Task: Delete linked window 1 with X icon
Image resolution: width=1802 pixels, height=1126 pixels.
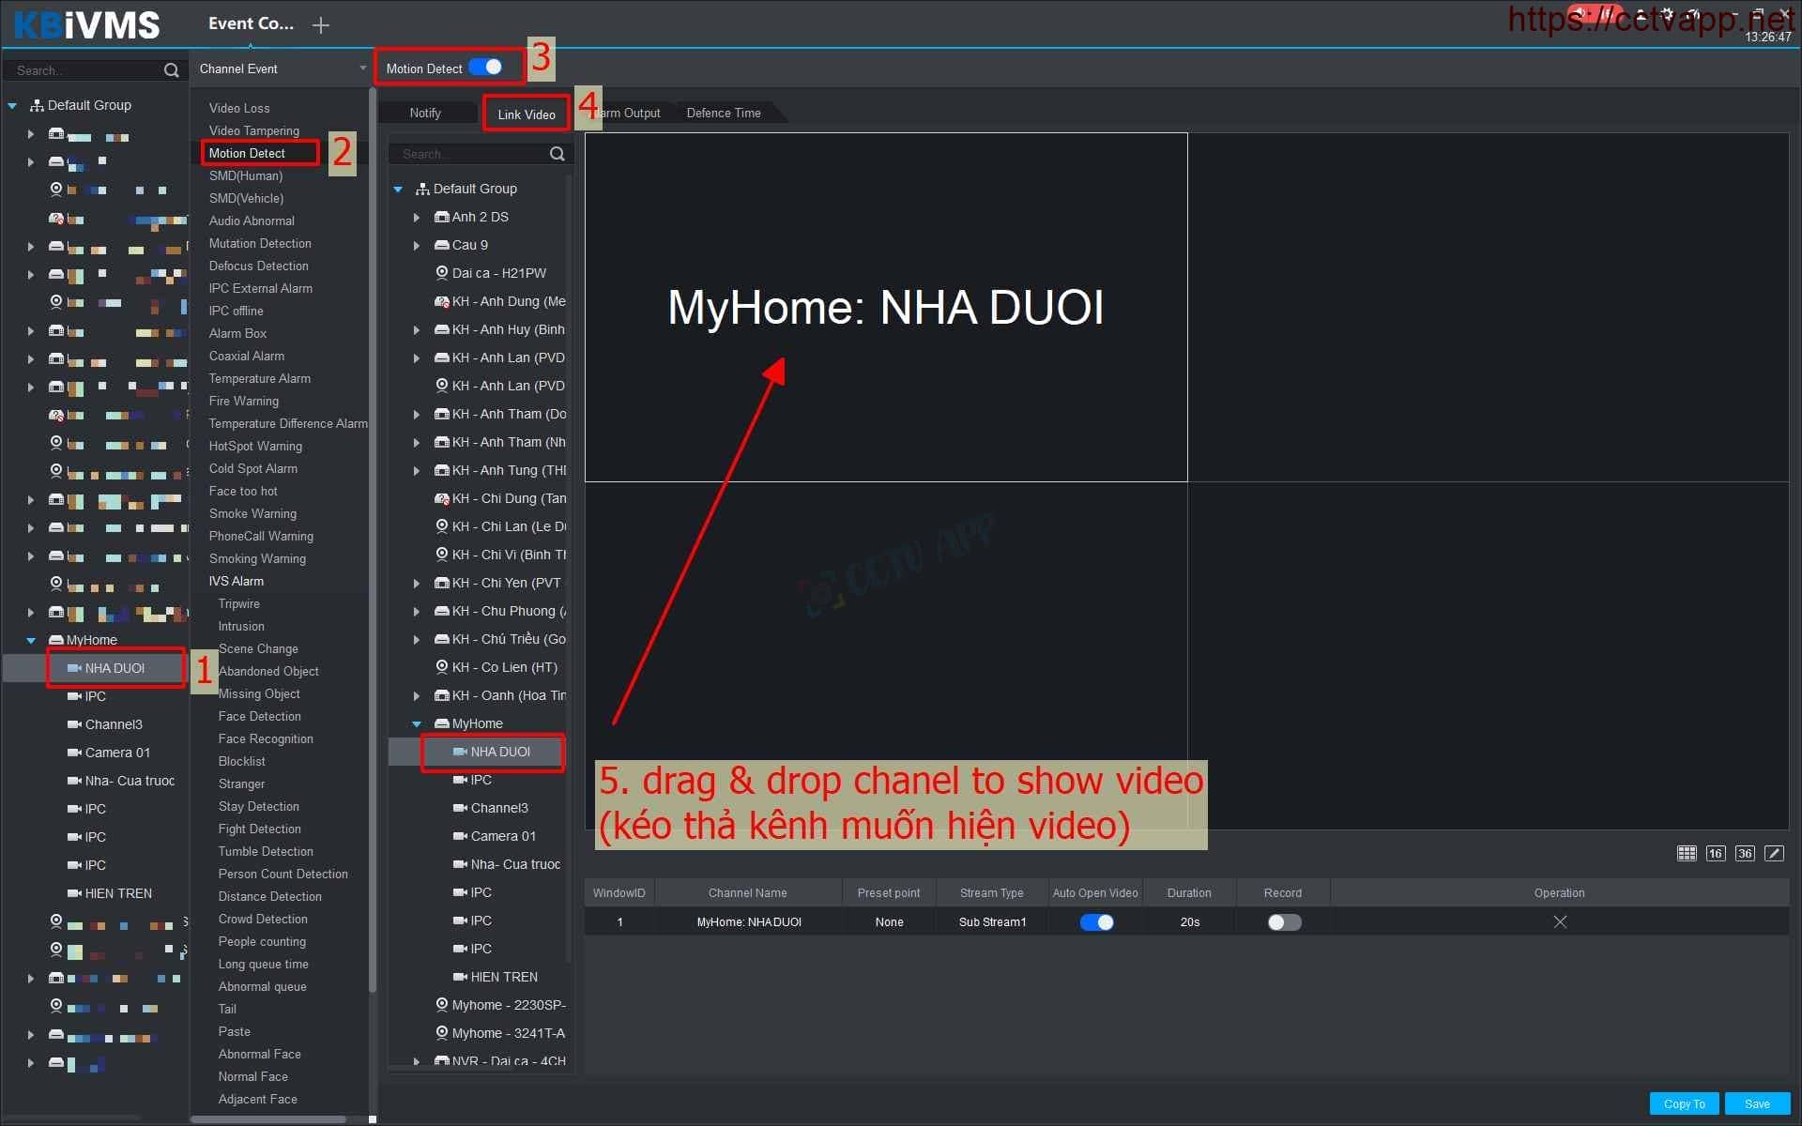Action: tap(1559, 921)
